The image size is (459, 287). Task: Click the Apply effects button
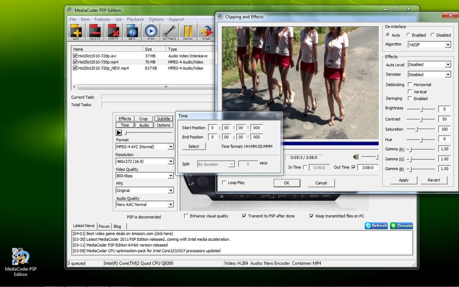pyautogui.click(x=404, y=180)
